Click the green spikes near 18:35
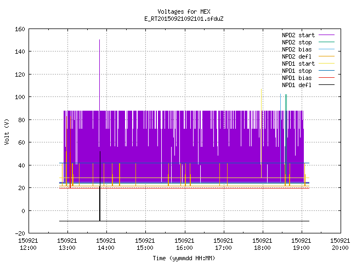Screen dimensions: 351x263 [x=286, y=134]
